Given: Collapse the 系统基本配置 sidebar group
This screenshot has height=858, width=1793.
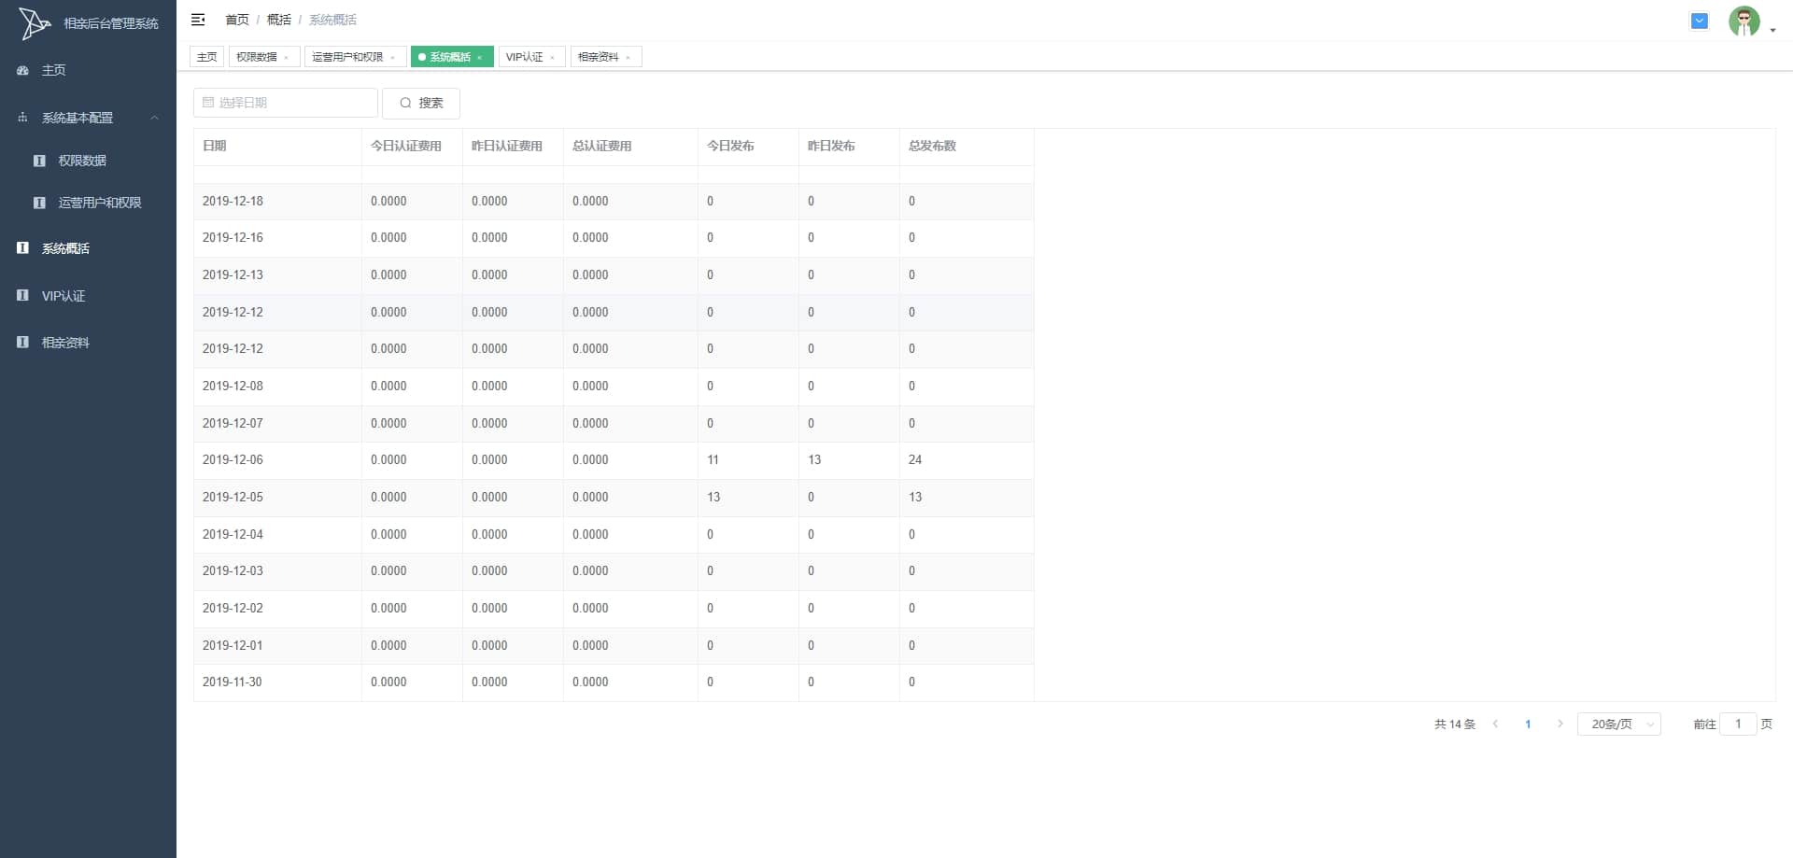Looking at the screenshot, I should coord(88,118).
